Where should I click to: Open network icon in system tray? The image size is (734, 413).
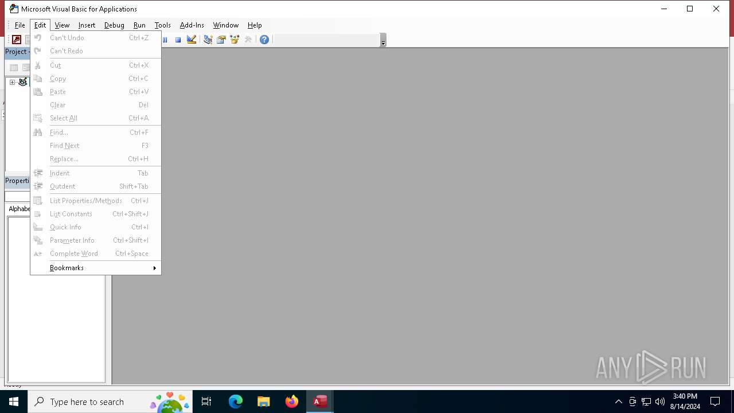(646, 402)
